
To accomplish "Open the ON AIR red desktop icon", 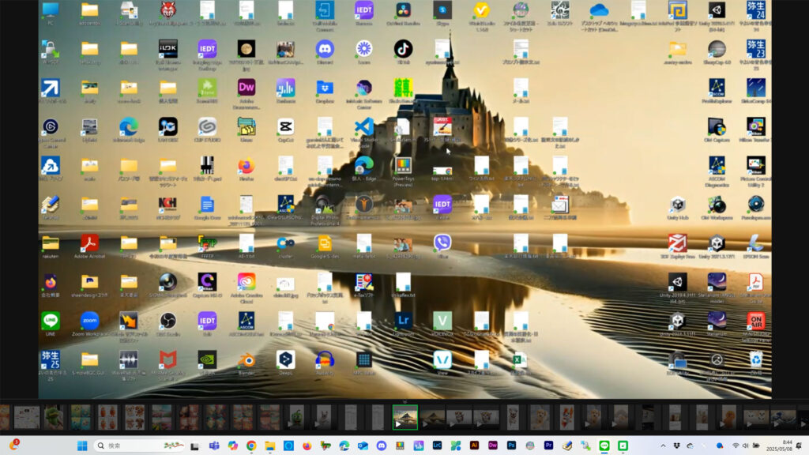I will (x=756, y=322).
